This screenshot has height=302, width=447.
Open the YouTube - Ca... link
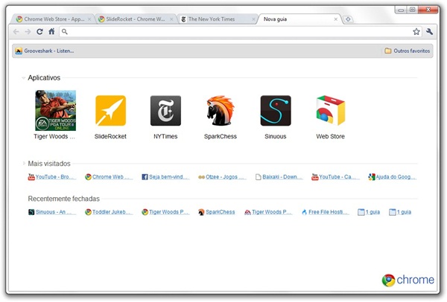[335, 177]
